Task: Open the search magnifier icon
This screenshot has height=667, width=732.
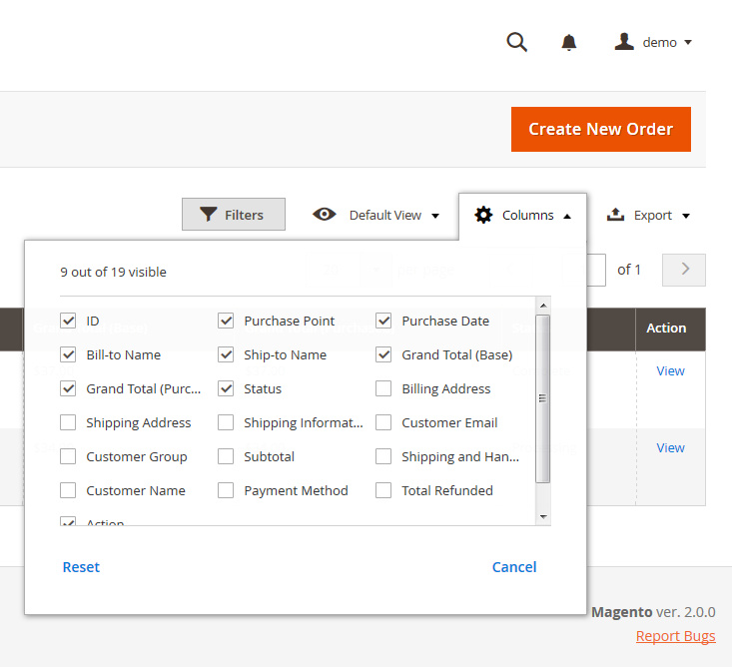Action: point(516,42)
